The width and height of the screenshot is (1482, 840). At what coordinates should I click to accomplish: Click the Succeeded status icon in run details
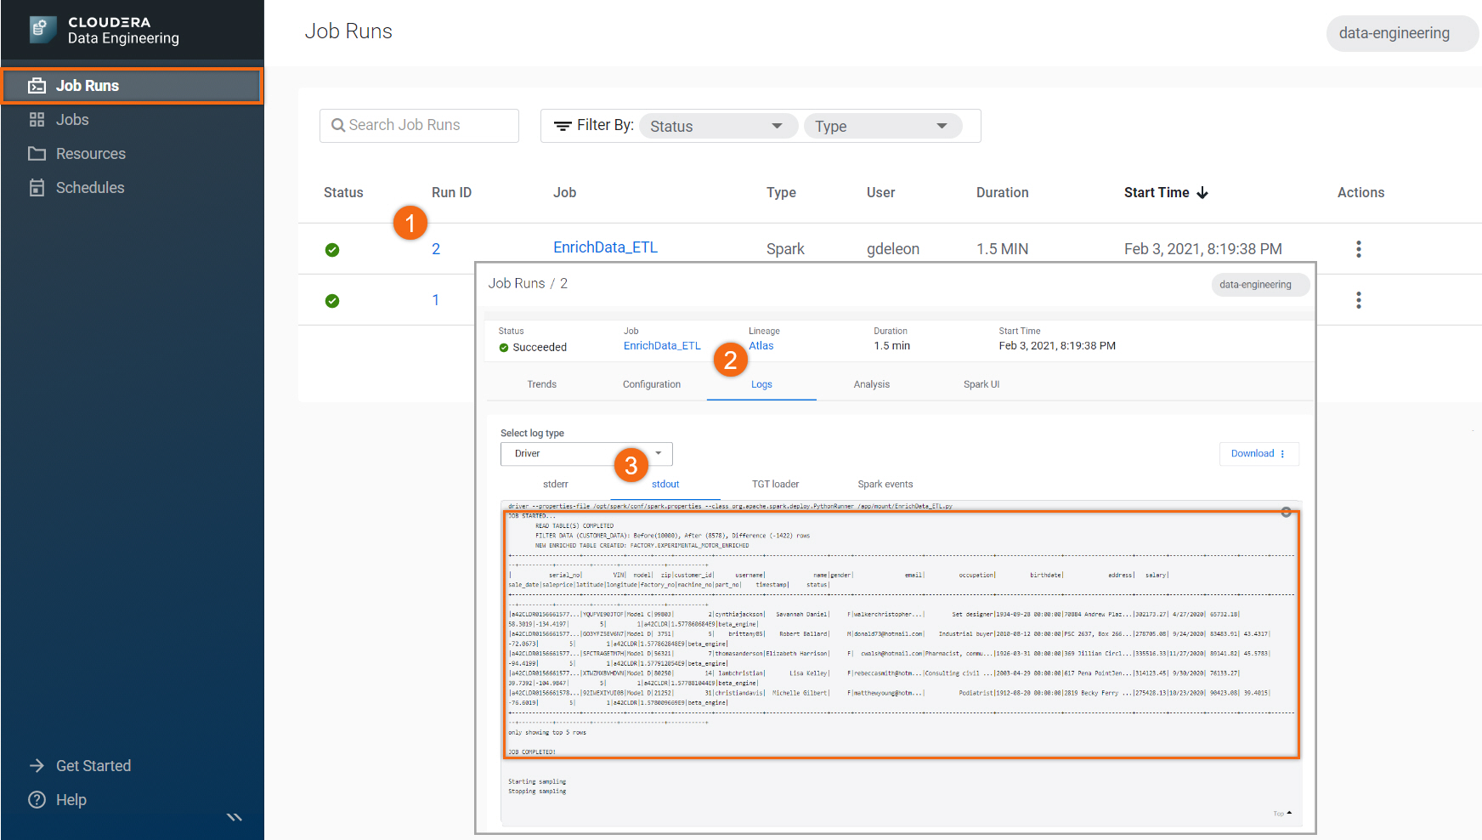[504, 348]
